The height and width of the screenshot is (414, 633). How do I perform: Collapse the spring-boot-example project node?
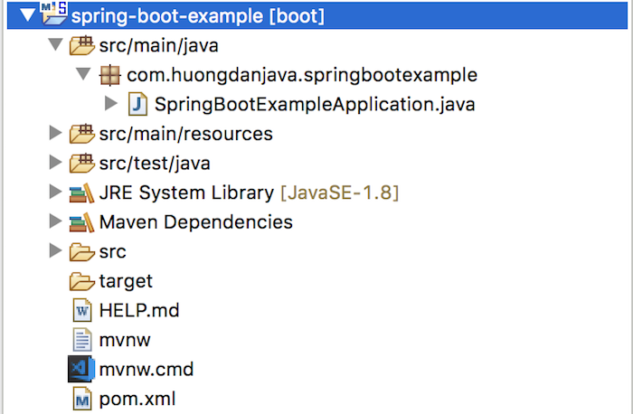pyautogui.click(x=28, y=15)
